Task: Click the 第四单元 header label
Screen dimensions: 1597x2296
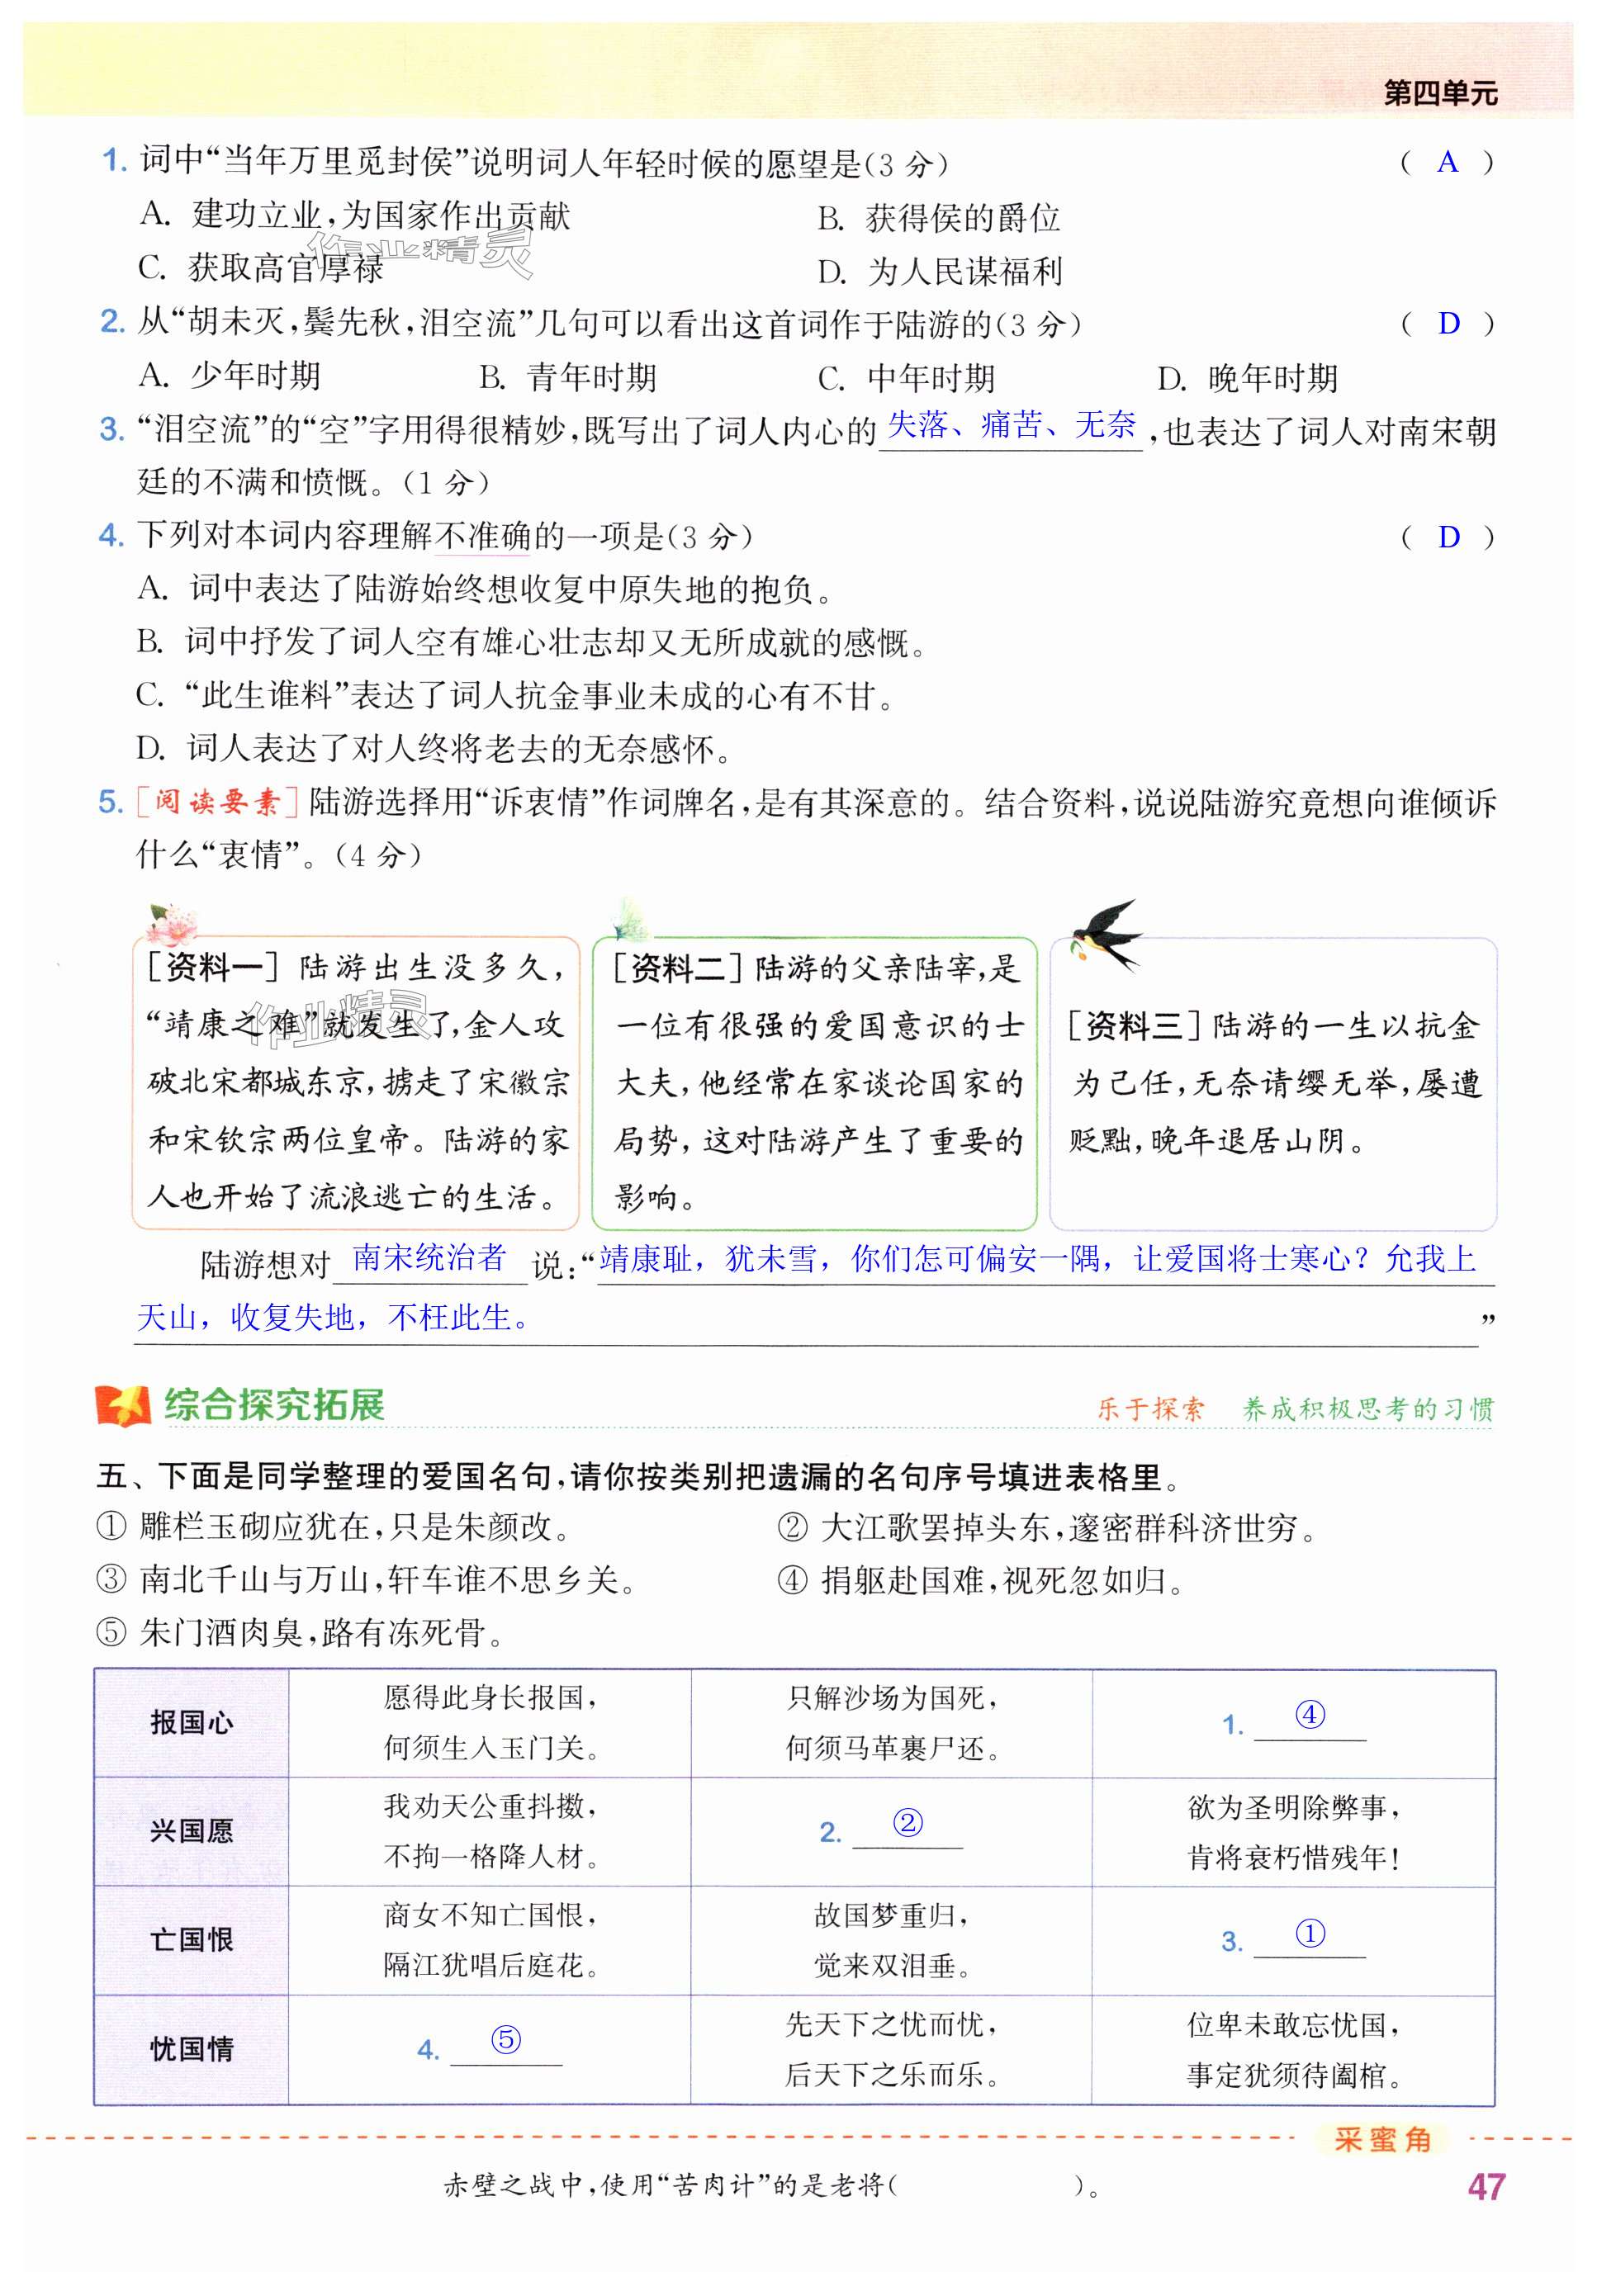Action: (1440, 94)
